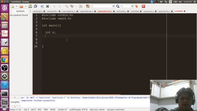The width and height of the screenshot is (197, 111).
Task: Click the message tabs down arrow
Action: [15, 107]
